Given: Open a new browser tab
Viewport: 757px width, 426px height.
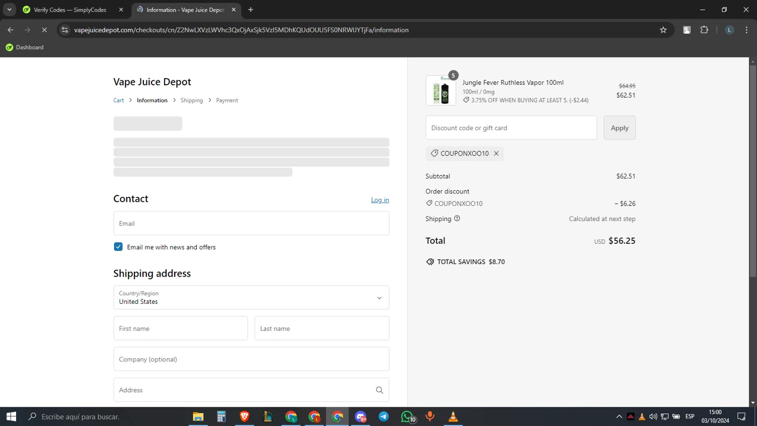Looking at the screenshot, I should point(251,10).
